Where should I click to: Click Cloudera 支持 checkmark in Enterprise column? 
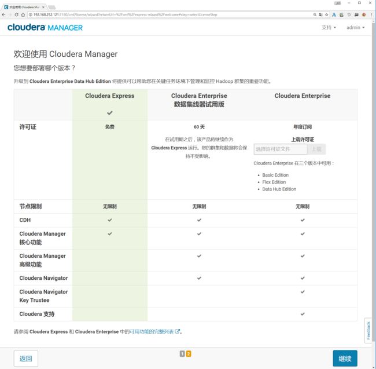pos(303,314)
